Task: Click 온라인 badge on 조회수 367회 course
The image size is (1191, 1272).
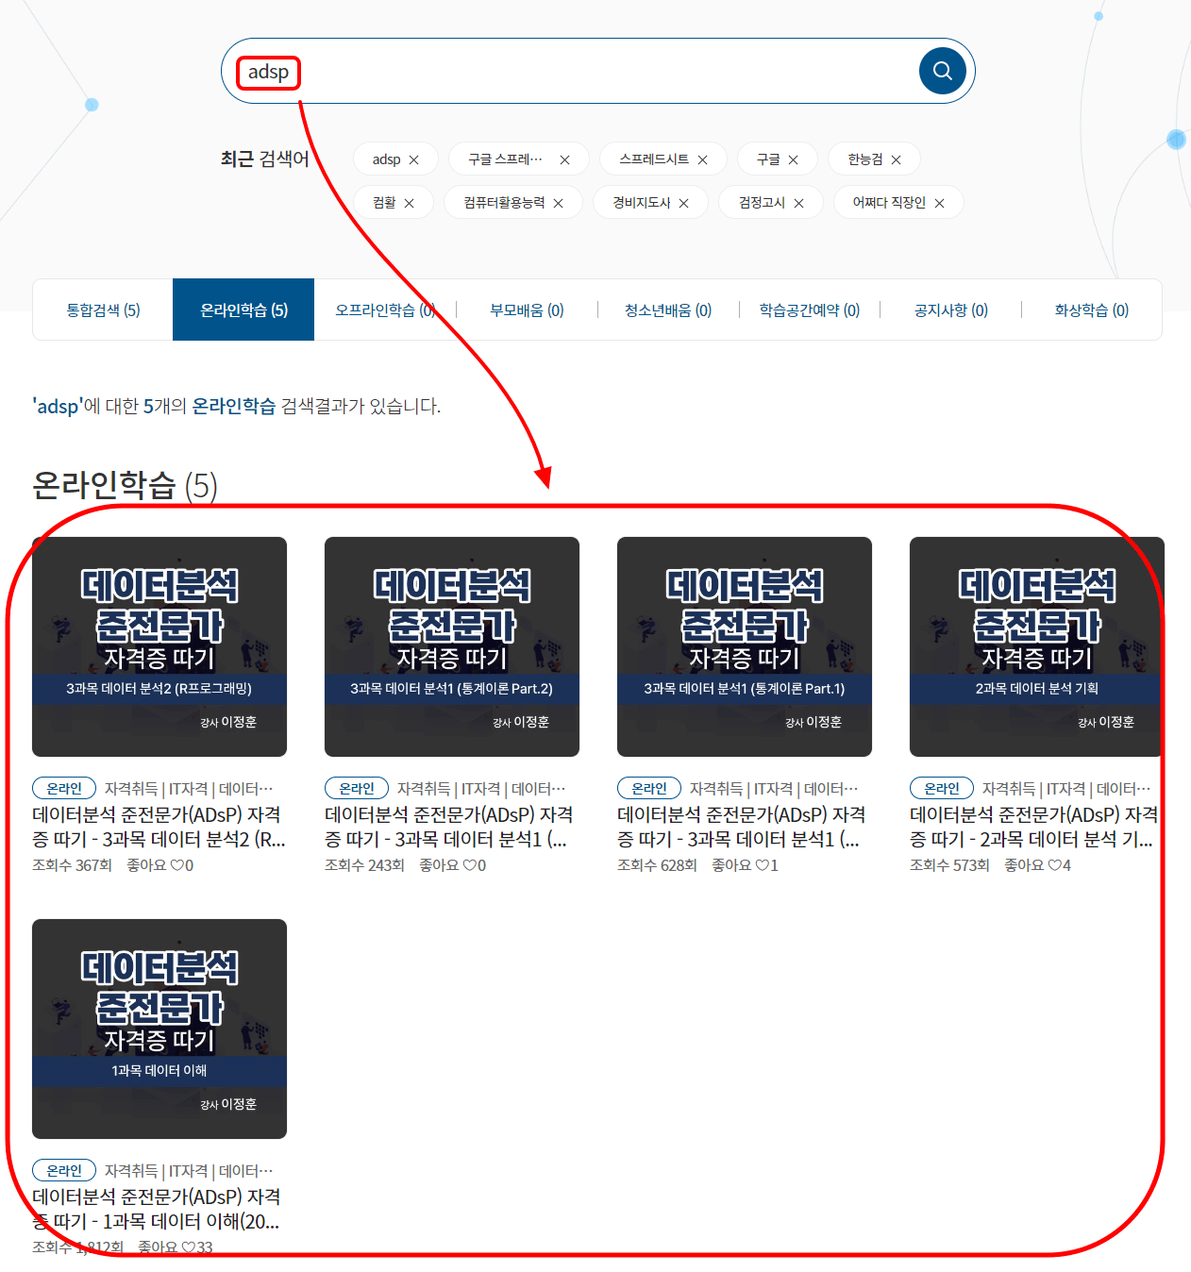Action: pos(64,788)
